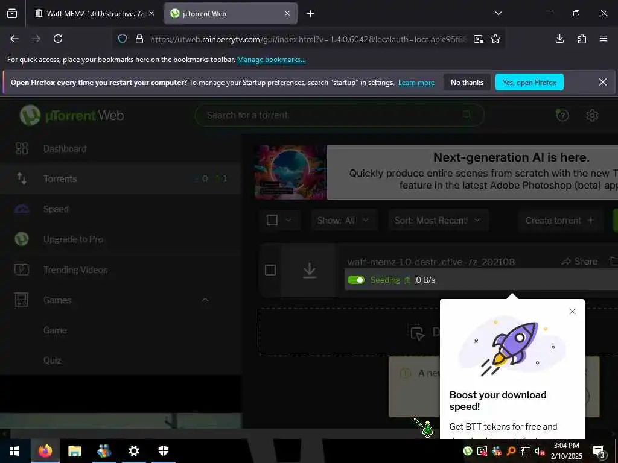
Task: Click the tracking protection shield icon
Action: tap(123, 39)
